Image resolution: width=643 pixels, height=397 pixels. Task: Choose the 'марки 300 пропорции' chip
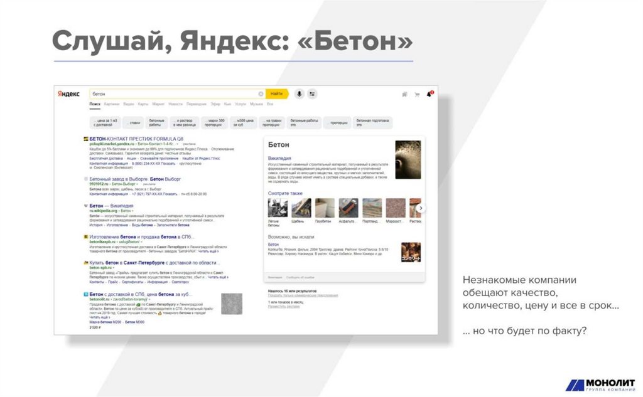[x=215, y=122]
